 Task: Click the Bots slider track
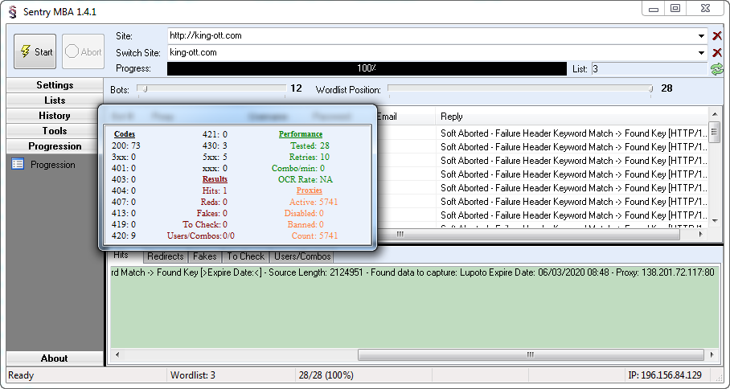coord(213,88)
